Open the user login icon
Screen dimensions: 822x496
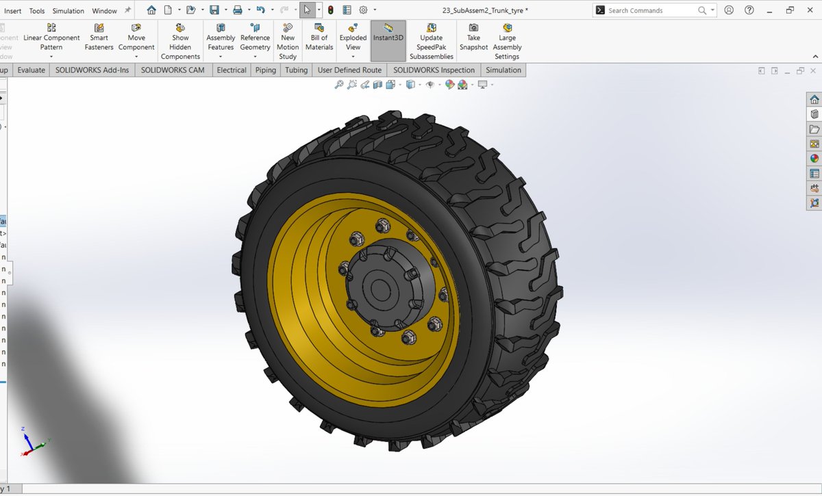pos(729,10)
